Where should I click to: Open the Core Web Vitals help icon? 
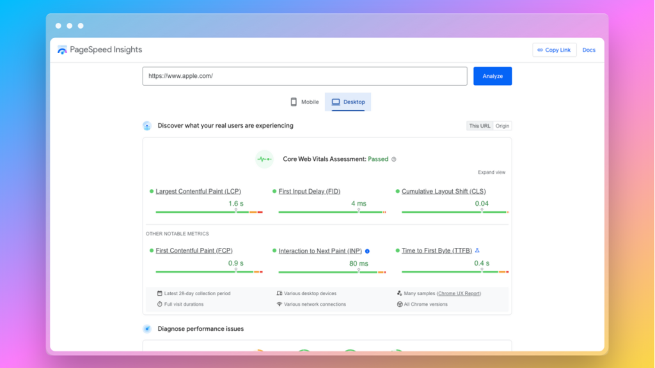click(x=393, y=159)
